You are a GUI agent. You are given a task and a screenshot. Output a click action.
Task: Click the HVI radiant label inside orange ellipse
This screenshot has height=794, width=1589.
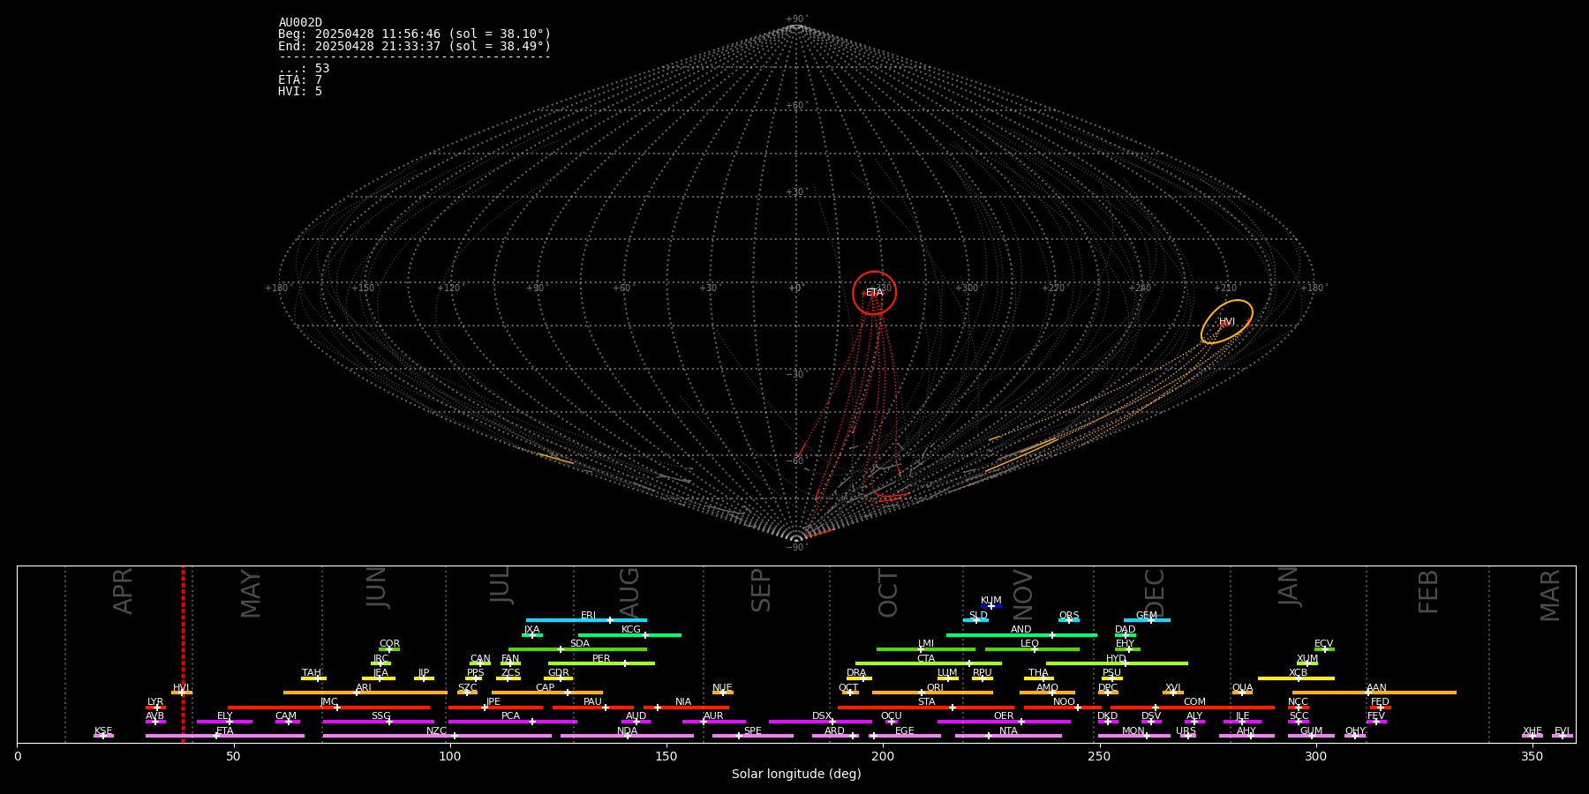pyautogui.click(x=1227, y=322)
